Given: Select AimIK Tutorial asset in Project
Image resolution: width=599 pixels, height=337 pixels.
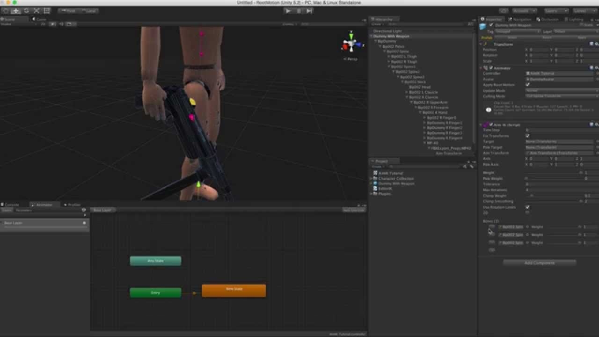Looking at the screenshot, I should [x=390, y=173].
